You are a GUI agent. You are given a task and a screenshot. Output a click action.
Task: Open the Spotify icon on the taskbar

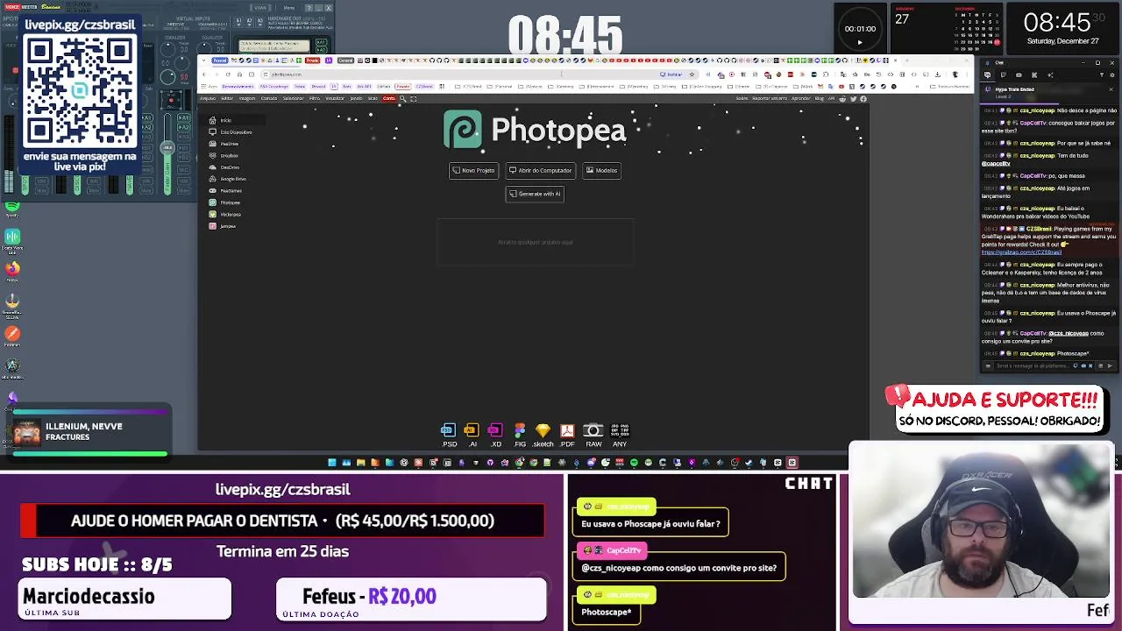click(634, 463)
